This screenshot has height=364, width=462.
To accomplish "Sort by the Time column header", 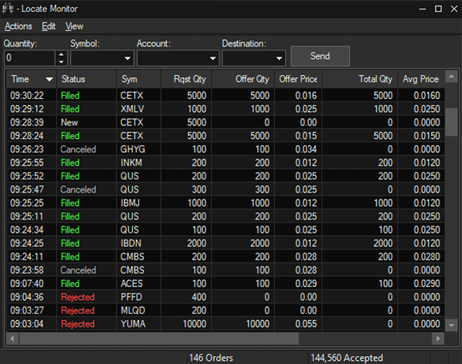I will point(32,79).
